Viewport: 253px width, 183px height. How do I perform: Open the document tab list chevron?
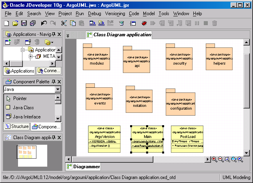pos(68,35)
